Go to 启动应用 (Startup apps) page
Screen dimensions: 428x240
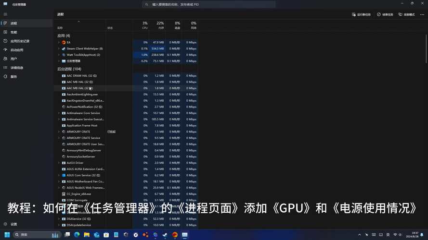pos(26,50)
